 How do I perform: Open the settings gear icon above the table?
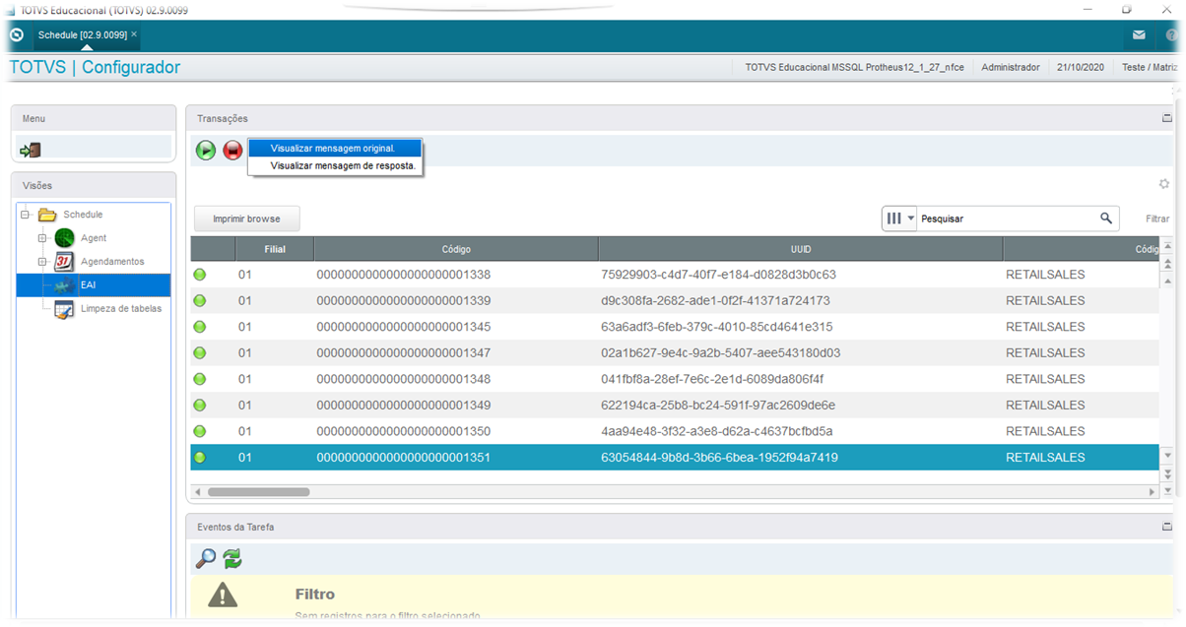point(1164,184)
